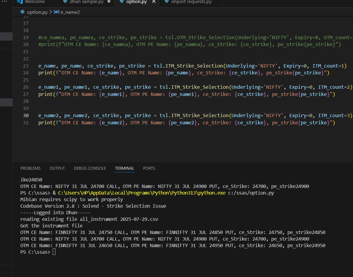Screen dimensions: 353x277
Task: Click the FINNIFTY 24650 CALL output line
Action: tap(173, 246)
